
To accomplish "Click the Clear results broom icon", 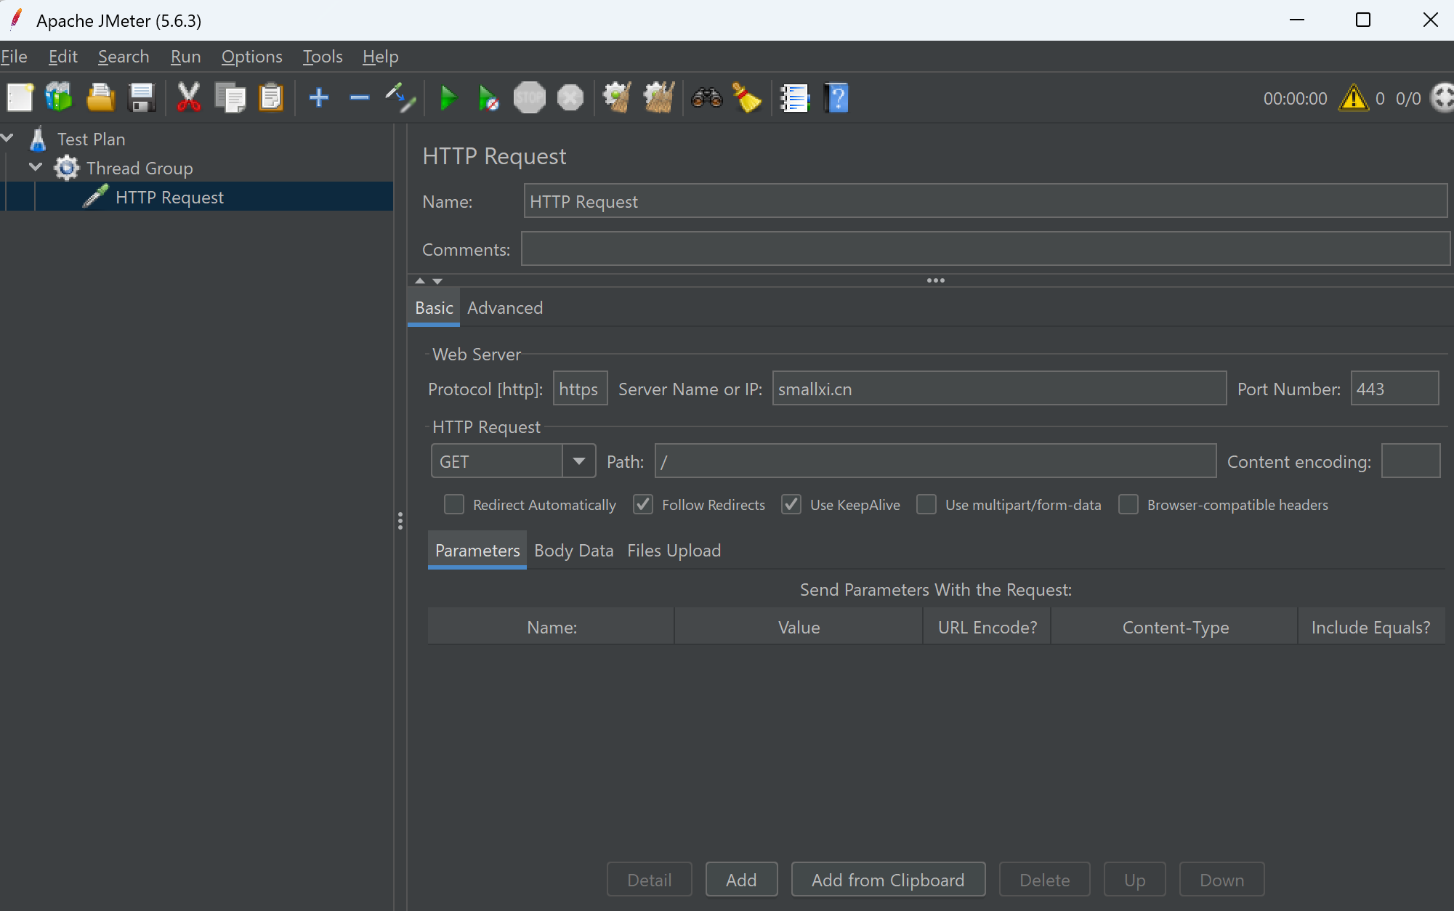I will pos(617,98).
